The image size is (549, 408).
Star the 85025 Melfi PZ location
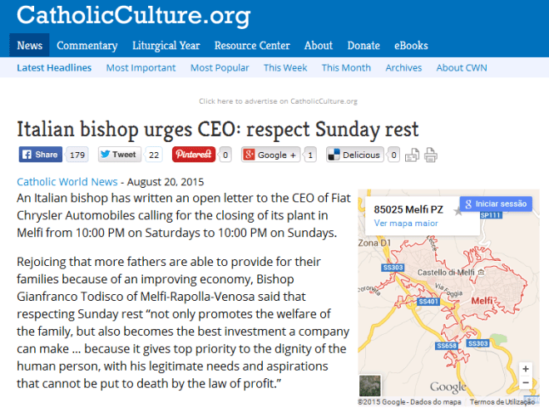pos(457,211)
